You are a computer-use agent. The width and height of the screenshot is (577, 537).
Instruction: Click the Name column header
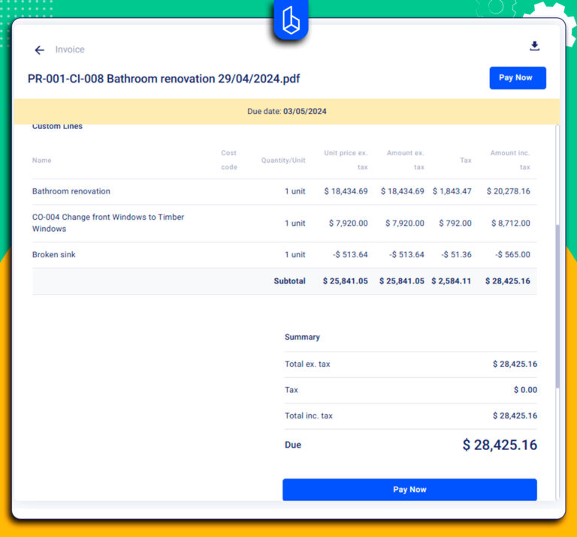[x=41, y=160]
